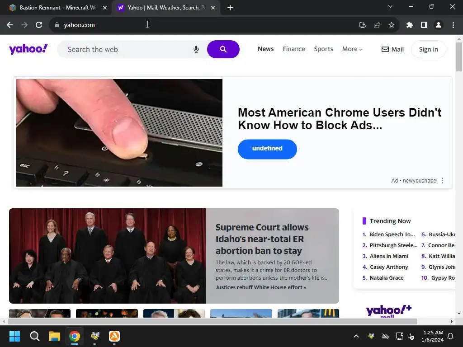Open the News section
This screenshot has height=347, width=463.
coord(265,49)
